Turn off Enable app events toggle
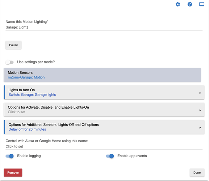209x181 pixels. coord(110,156)
